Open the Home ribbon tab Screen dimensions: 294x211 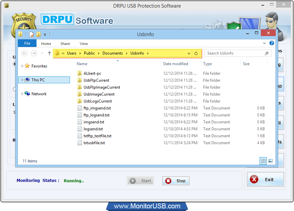coord(46,44)
